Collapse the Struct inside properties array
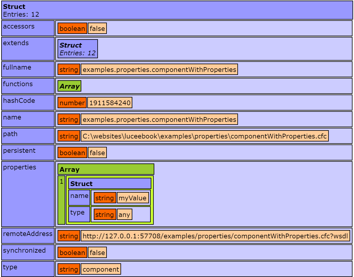 tap(109, 184)
